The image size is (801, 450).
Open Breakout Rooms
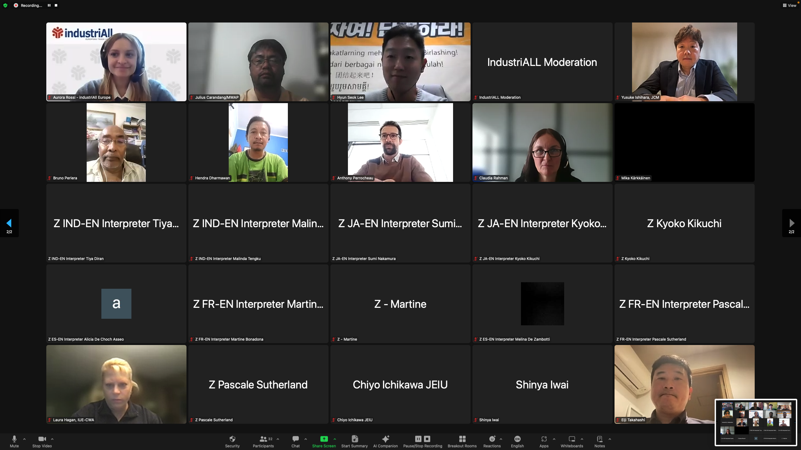pyautogui.click(x=462, y=441)
